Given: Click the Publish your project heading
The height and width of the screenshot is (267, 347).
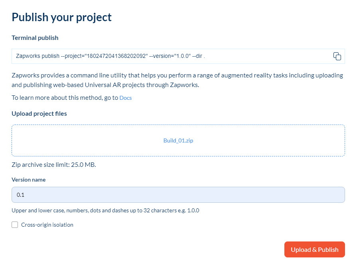Looking at the screenshot, I should tap(61, 17).
